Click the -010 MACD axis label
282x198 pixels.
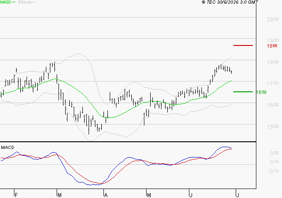click(273, 171)
